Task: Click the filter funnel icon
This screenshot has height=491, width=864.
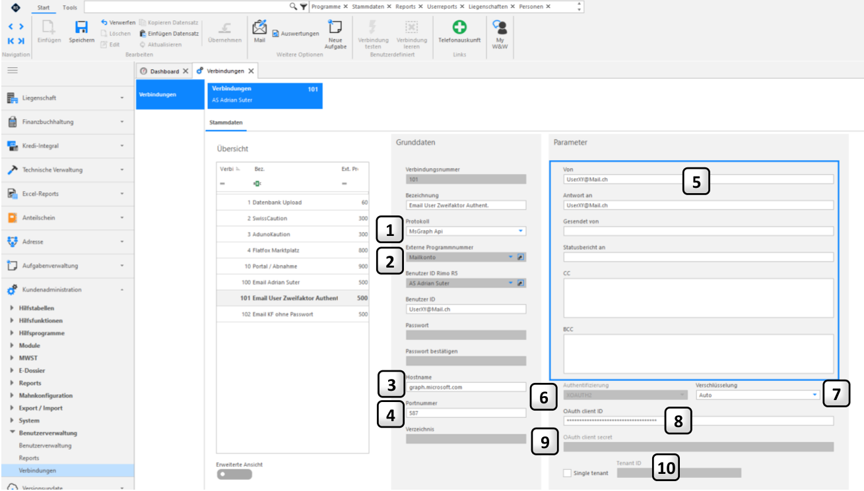Action: 303,6
